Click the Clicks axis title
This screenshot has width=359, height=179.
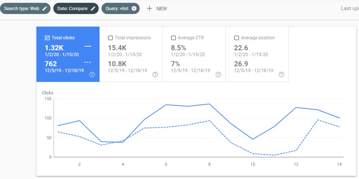tap(47, 93)
